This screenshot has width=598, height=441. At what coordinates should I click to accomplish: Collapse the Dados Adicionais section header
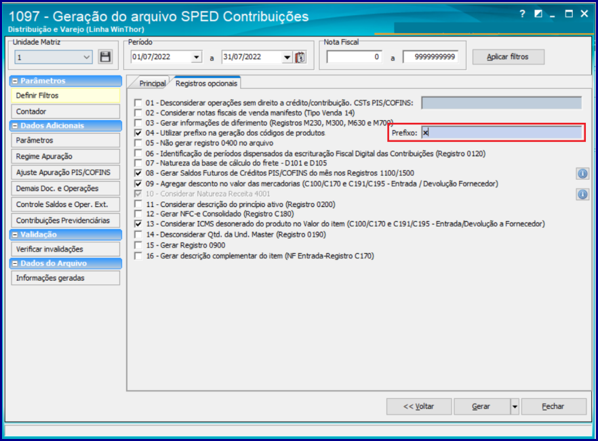(15, 126)
